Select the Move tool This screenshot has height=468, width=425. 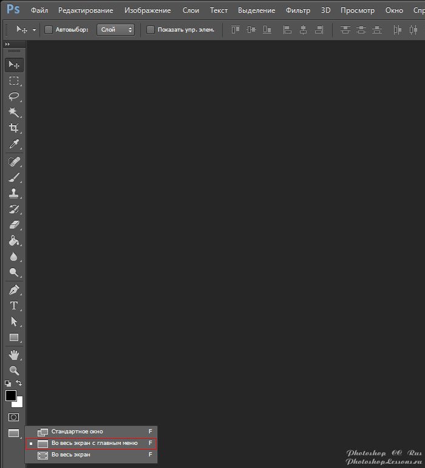pos(13,65)
